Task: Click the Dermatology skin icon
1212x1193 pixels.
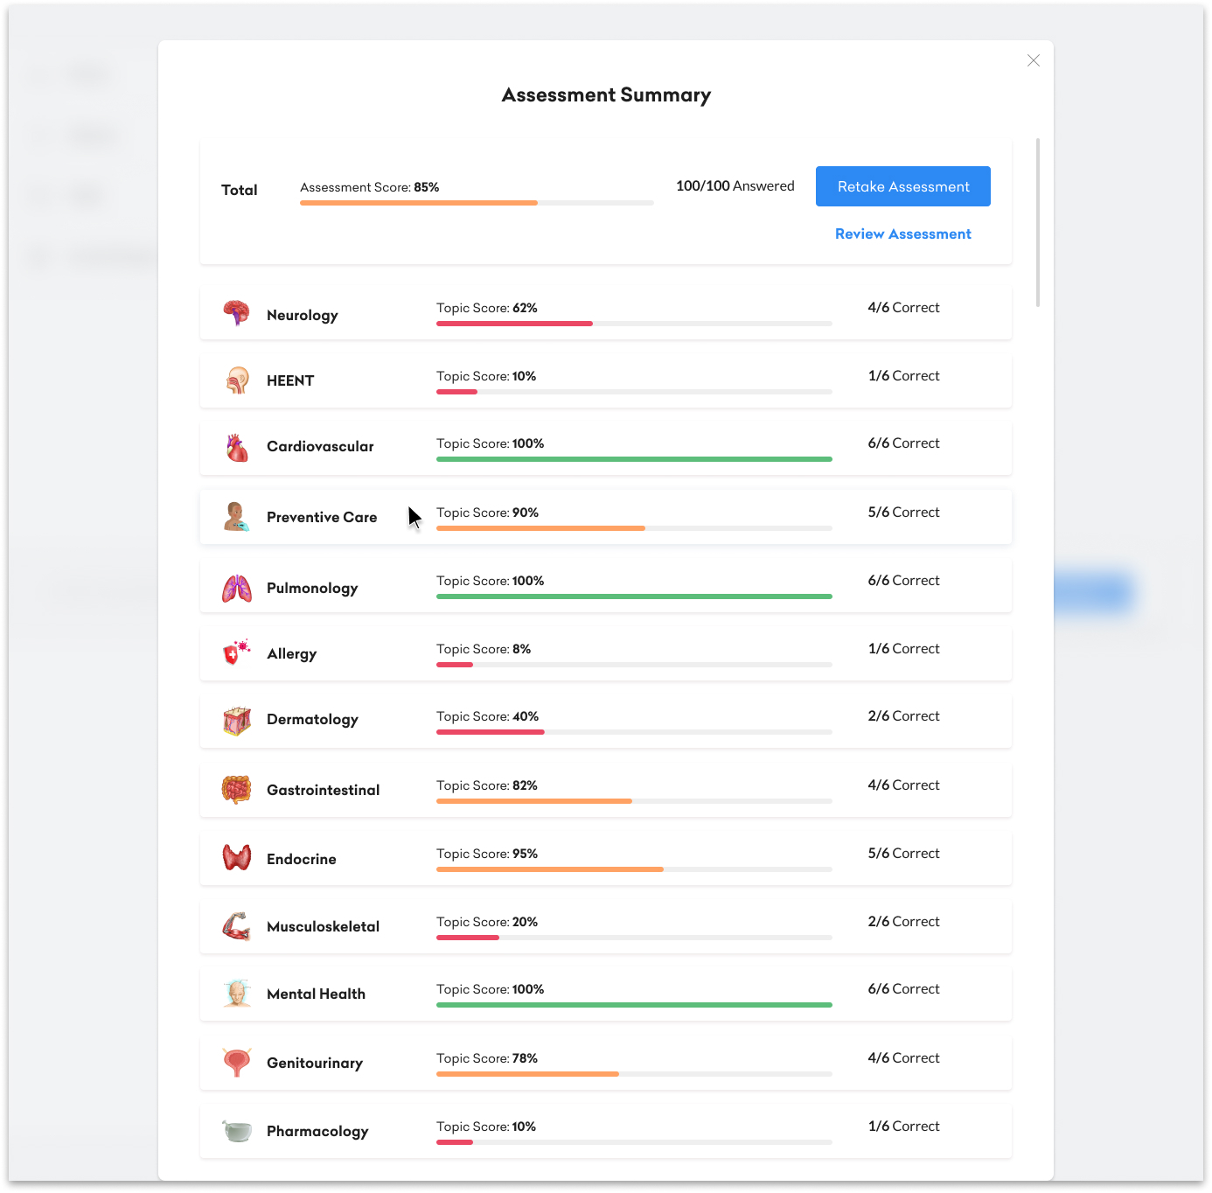Action: coord(236,721)
